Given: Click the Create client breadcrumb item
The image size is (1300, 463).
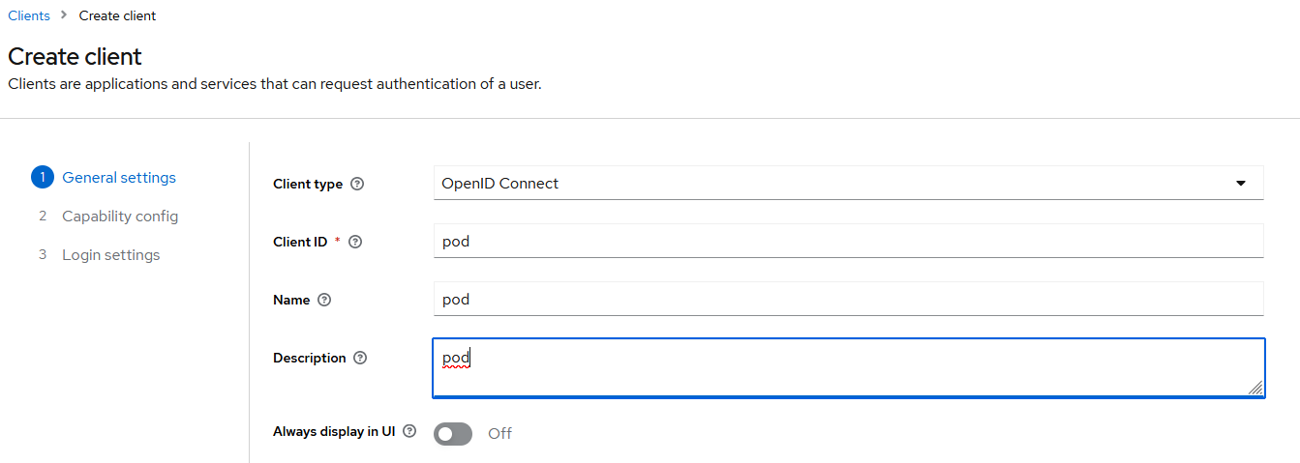Looking at the screenshot, I should pos(117,15).
